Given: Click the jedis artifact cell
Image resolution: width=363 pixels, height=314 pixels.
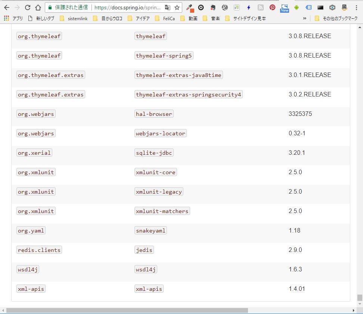Looking at the screenshot, I should (144, 250).
